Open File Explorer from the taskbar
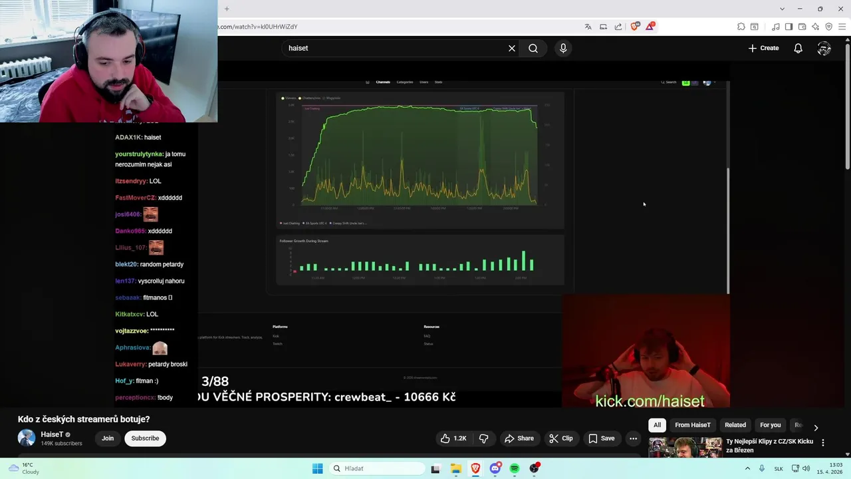This screenshot has height=479, width=851. tap(455, 468)
